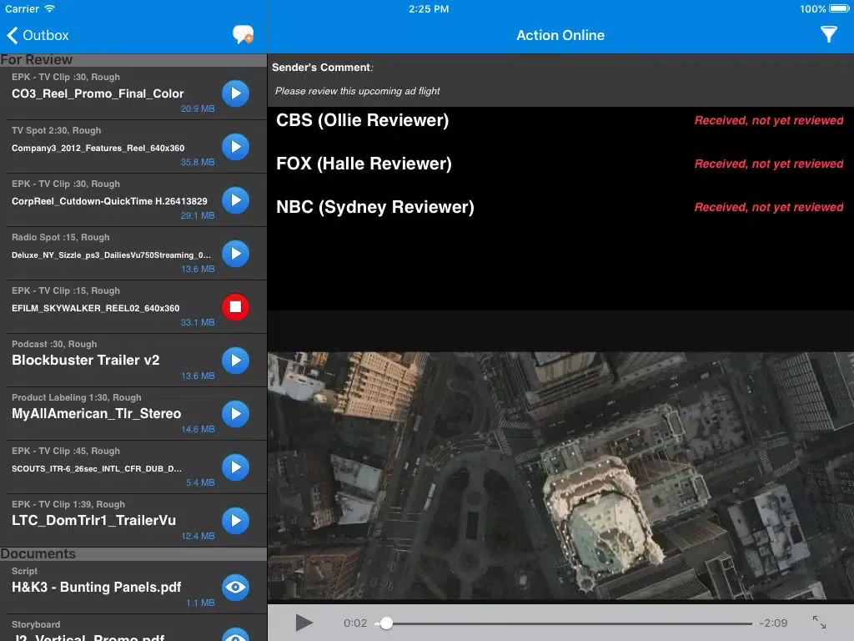The height and width of the screenshot is (641, 854).
Task: Select EFILM_SKYWALKER_REEL02_640x360 title
Action: pyautogui.click(x=95, y=309)
